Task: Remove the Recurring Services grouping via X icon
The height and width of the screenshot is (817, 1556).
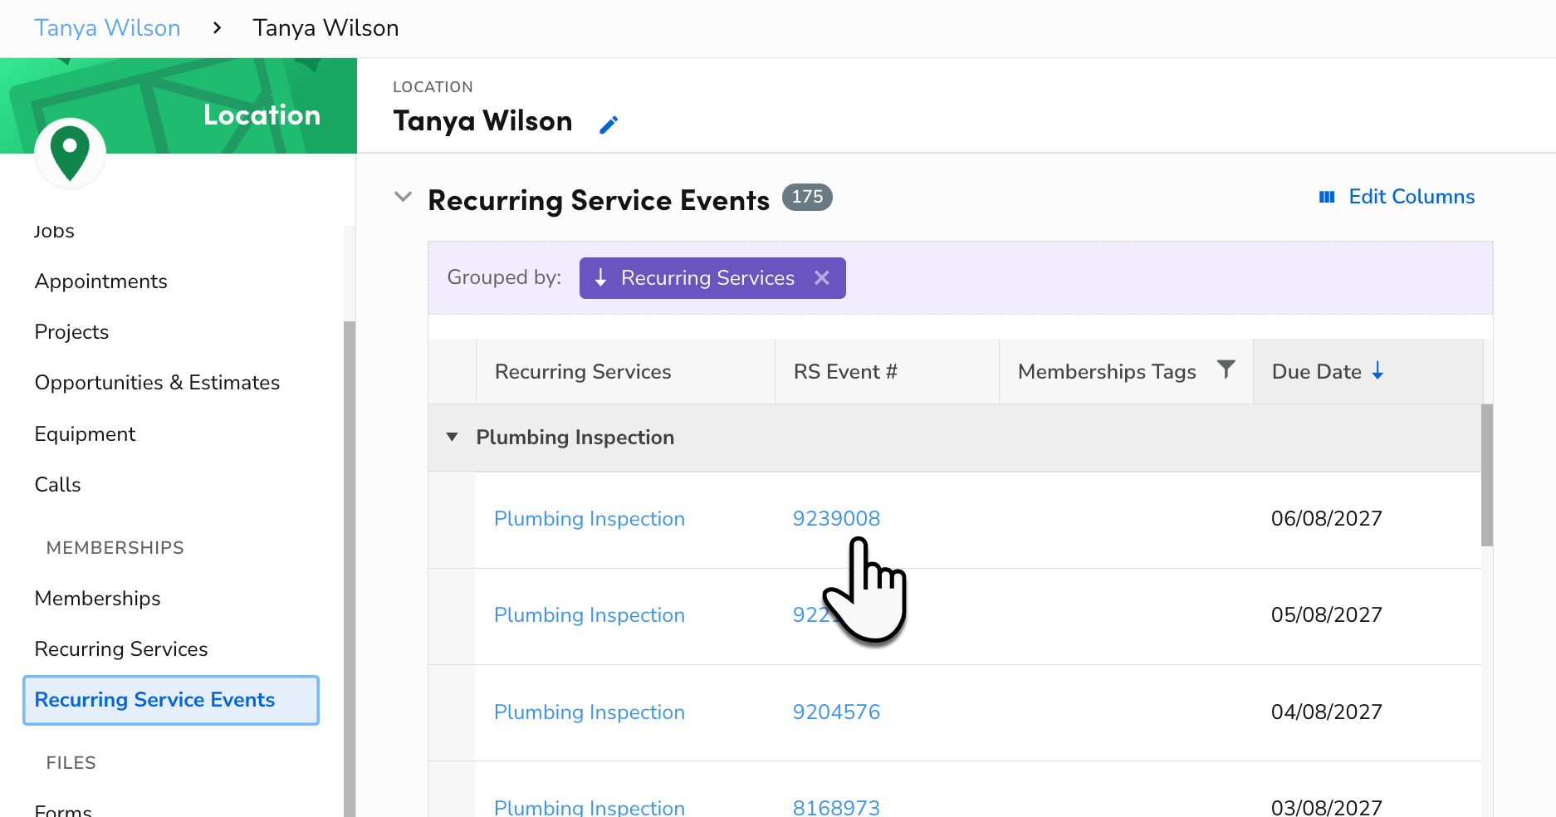Action: pos(821,277)
